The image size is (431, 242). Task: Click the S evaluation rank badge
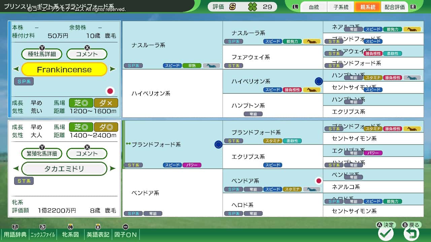pos(232,7)
